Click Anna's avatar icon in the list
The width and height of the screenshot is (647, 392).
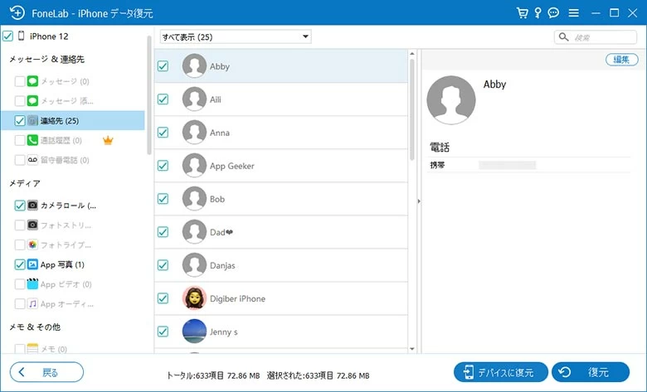point(194,133)
